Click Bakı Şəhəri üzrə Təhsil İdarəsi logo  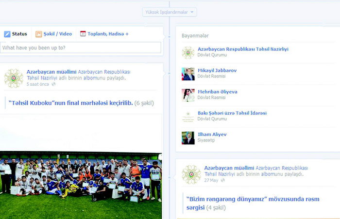(x=188, y=117)
